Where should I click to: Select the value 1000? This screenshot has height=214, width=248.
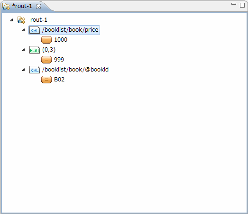click(x=61, y=40)
